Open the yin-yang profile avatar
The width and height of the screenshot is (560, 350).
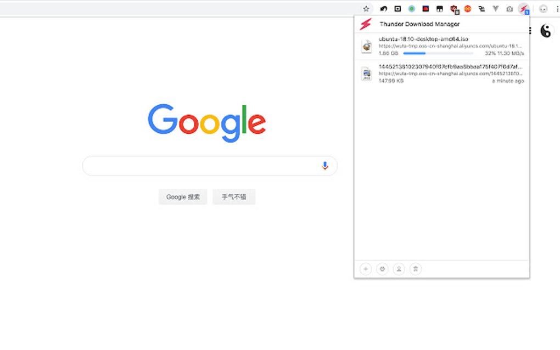point(546,31)
